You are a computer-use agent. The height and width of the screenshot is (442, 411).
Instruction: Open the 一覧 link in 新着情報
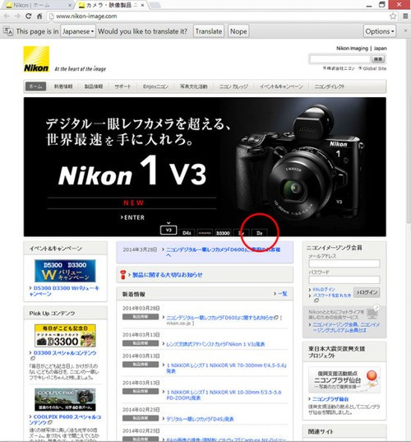(x=282, y=294)
